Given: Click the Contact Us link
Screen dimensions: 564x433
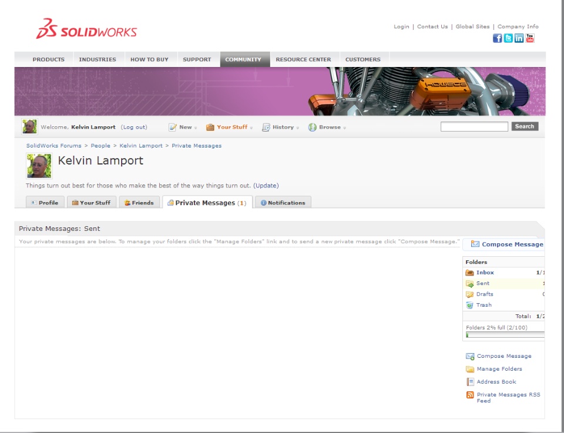Looking at the screenshot, I should (x=432, y=26).
